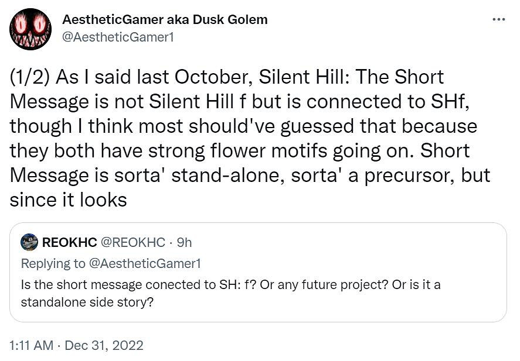Click the @AestheticGamer1 handle below the display name
Image resolution: width=520 pixels, height=361 pixels.
point(118,37)
